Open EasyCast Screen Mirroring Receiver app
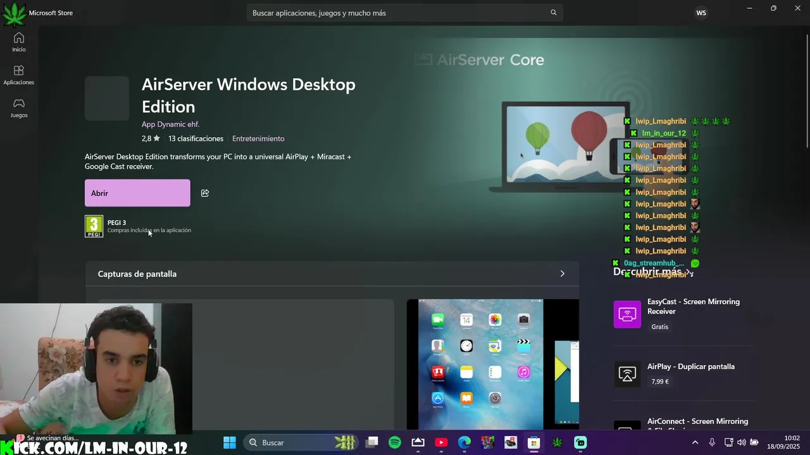Screen dimensions: 810x455 [x=683, y=314]
